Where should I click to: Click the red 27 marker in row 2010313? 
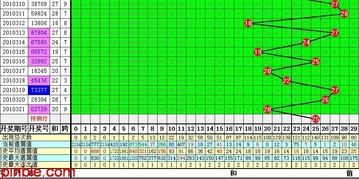335,33
